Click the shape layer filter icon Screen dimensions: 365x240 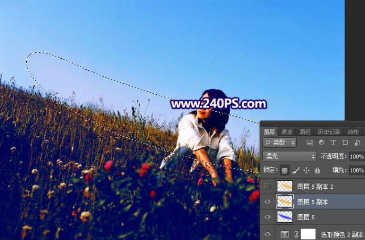coord(345,143)
